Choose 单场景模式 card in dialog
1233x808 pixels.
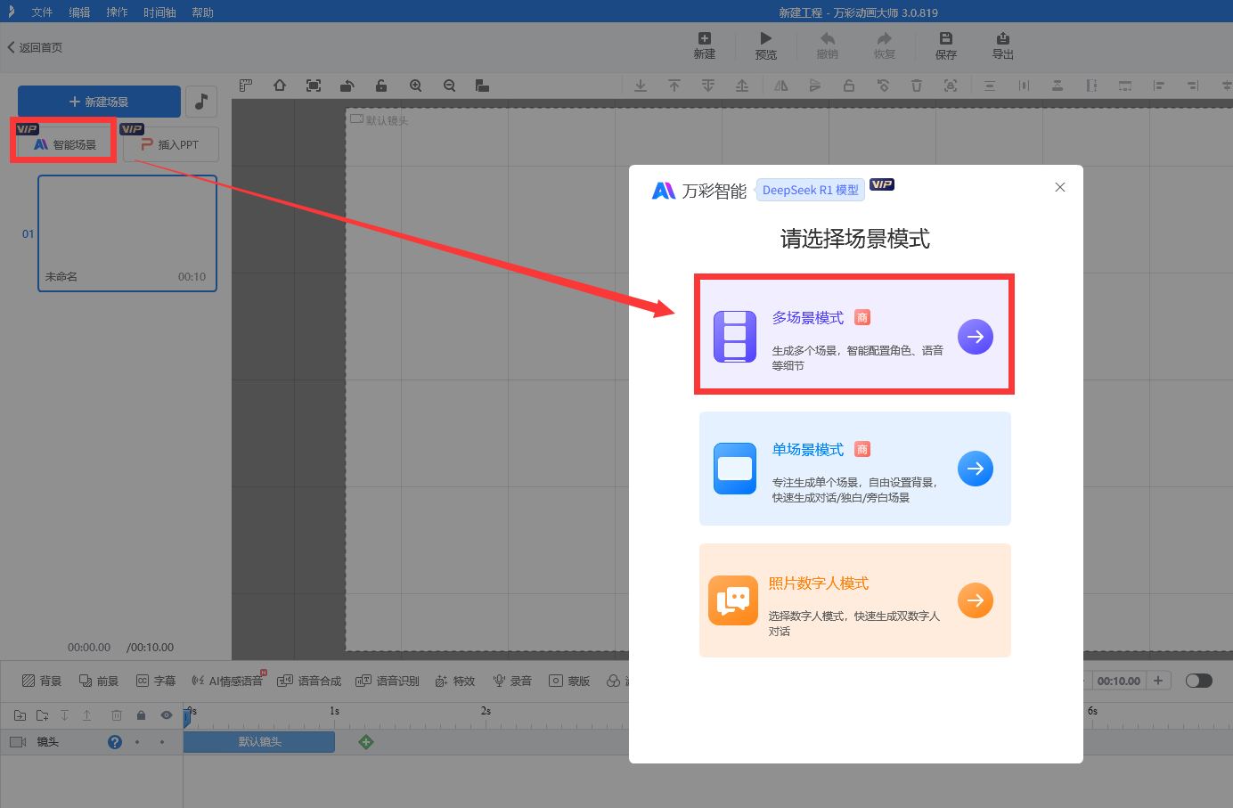click(854, 469)
